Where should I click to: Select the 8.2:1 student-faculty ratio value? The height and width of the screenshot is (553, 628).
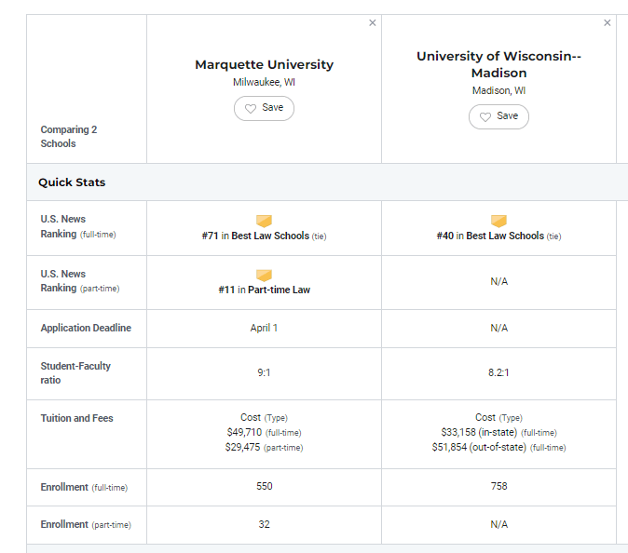point(498,372)
